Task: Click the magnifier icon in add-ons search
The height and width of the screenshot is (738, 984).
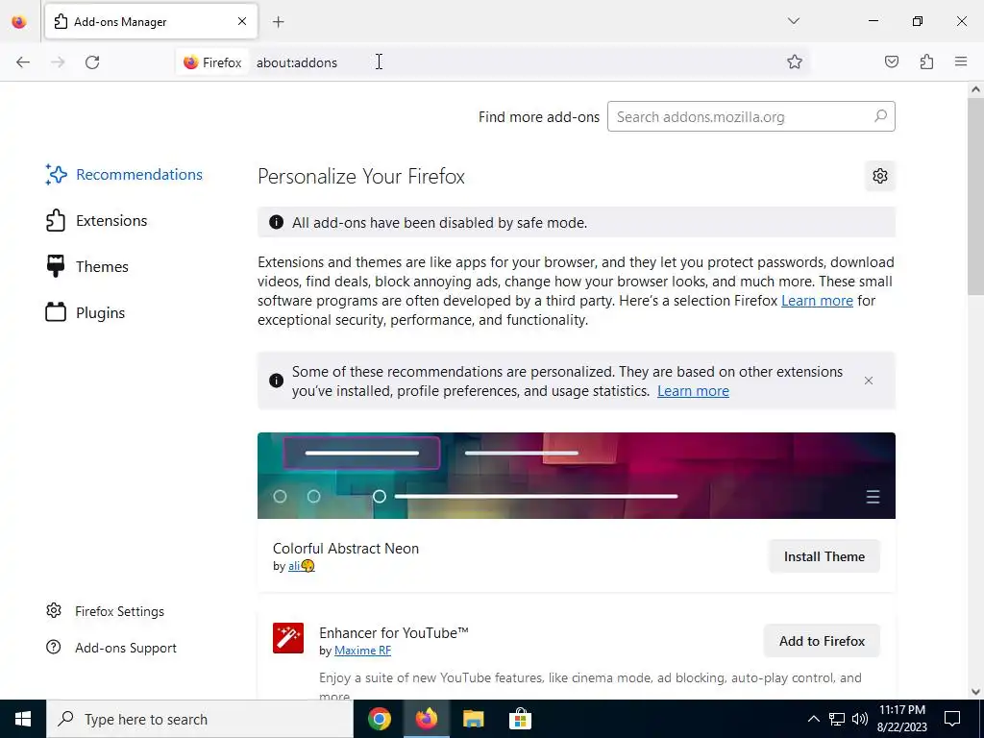Action: [880, 116]
